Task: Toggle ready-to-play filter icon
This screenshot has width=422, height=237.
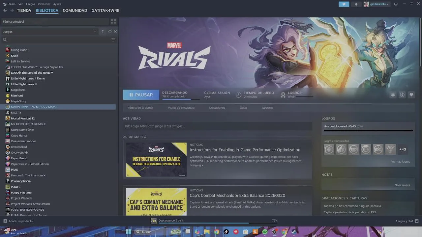Action: pyautogui.click(x=115, y=32)
